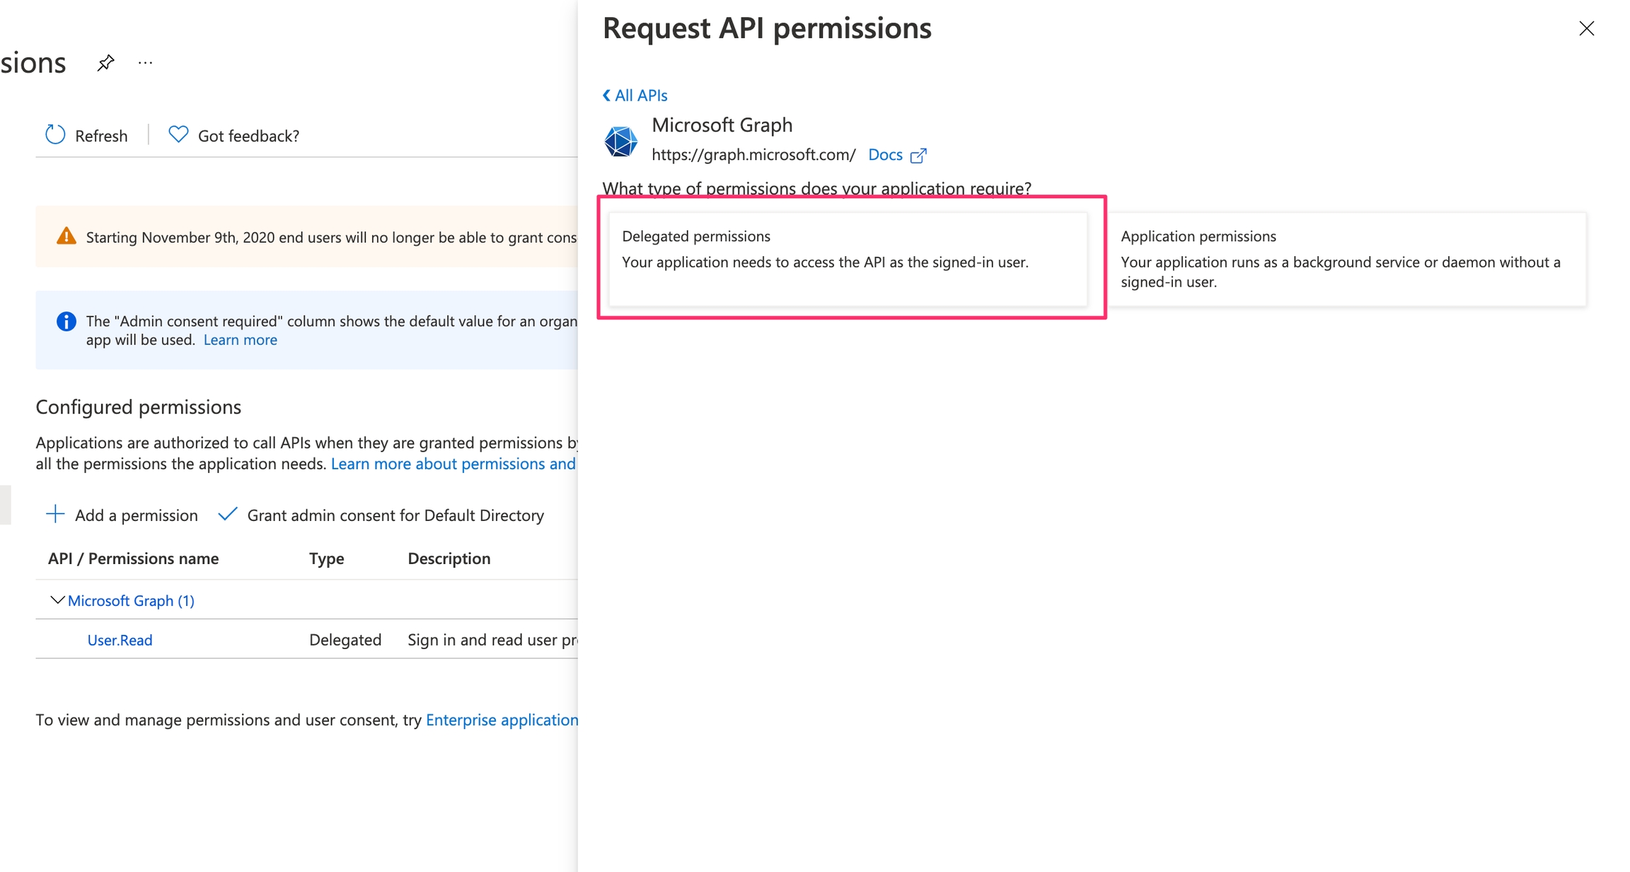
Task: Open Docs external link icon
Action: coord(918,156)
